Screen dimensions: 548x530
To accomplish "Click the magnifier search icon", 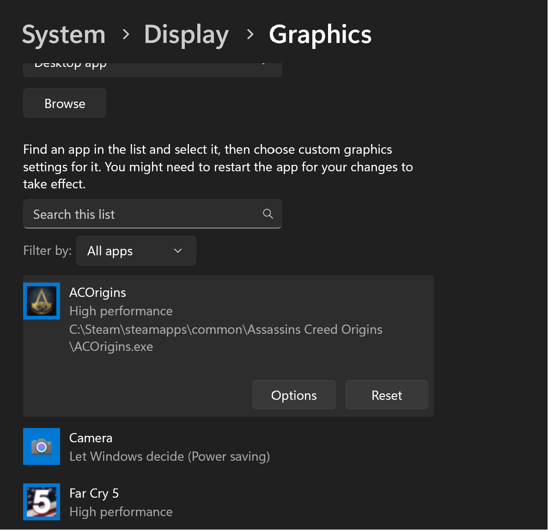I will (x=268, y=214).
